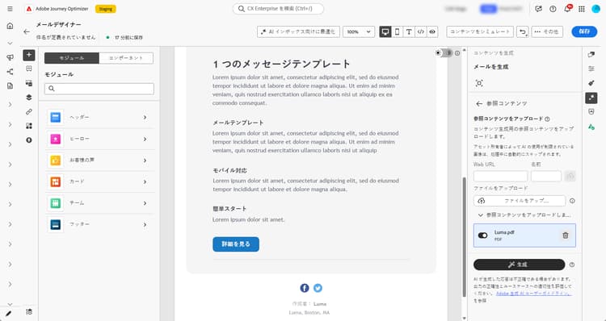Open the dark circle icon in designer rail
The width and height of the screenshot is (606, 321).
29,140
